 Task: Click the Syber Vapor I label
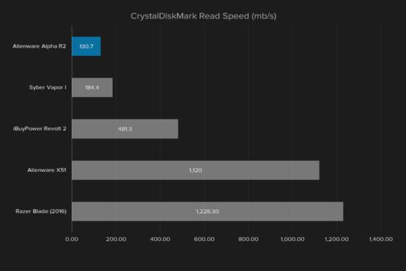[48, 87]
